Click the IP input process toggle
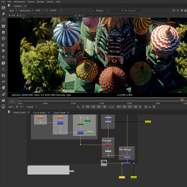The height and width of the screenshot is (187, 187). click(47, 11)
